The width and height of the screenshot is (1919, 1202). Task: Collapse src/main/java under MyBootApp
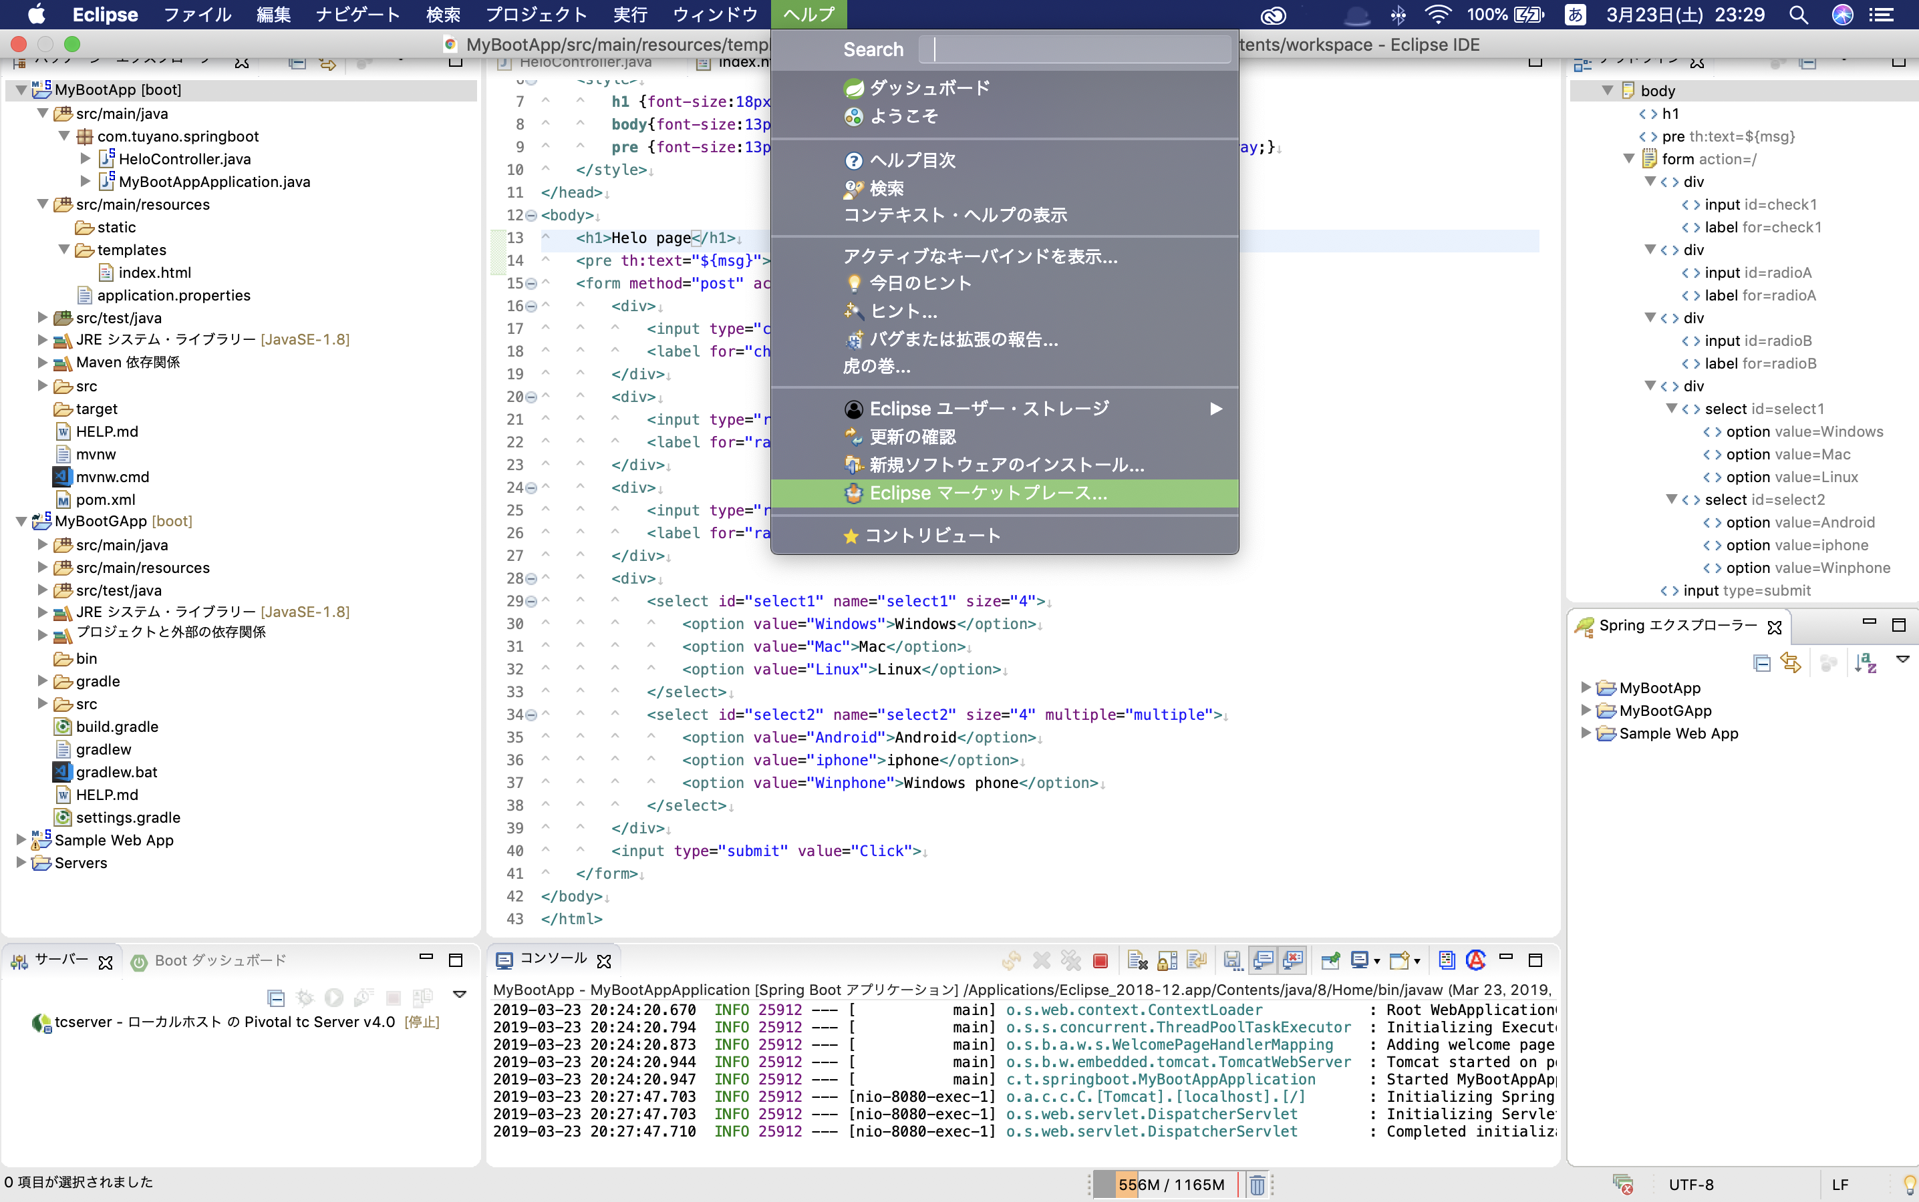[42, 113]
